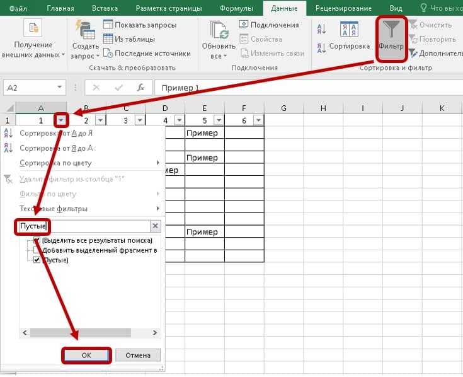This screenshot has width=463, height=377.
Task: Open the Sort dialog icon
Action: 349,30
